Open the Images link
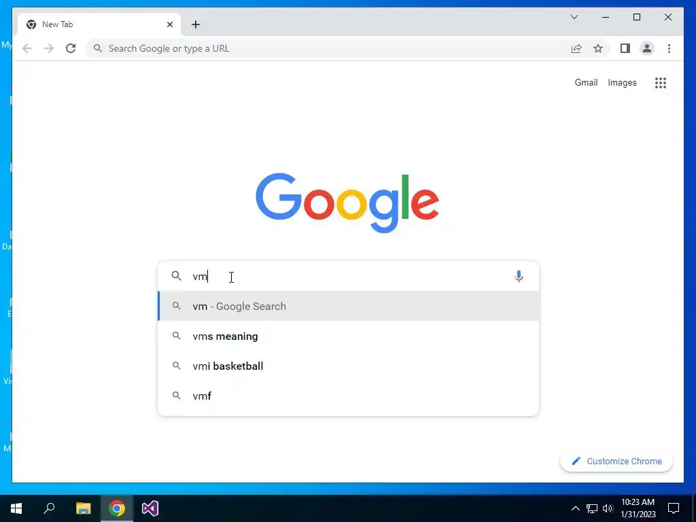Screen dimensions: 696x522 622,82
